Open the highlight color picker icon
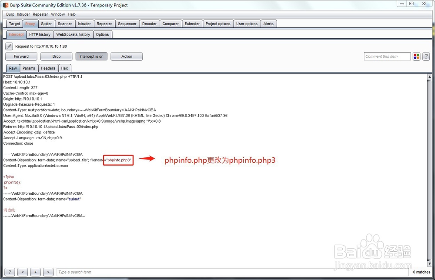Image resolution: width=435 pixels, height=280 pixels. 416,56
